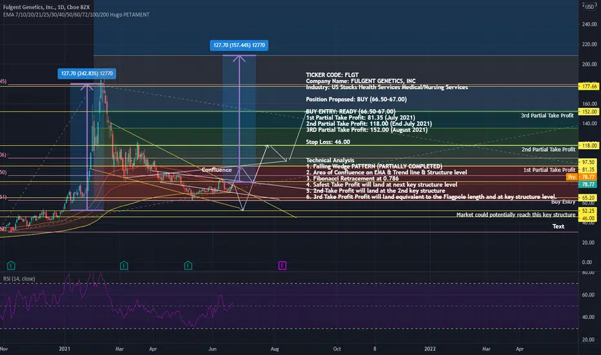Screen dimensions: 601x355
Task: Click 'Position Proposed: BUY (66.50-67.00)' line
Action: point(356,99)
